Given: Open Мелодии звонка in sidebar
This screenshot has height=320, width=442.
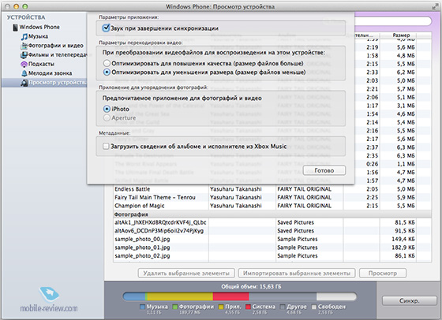Looking at the screenshot, I should 50,73.
